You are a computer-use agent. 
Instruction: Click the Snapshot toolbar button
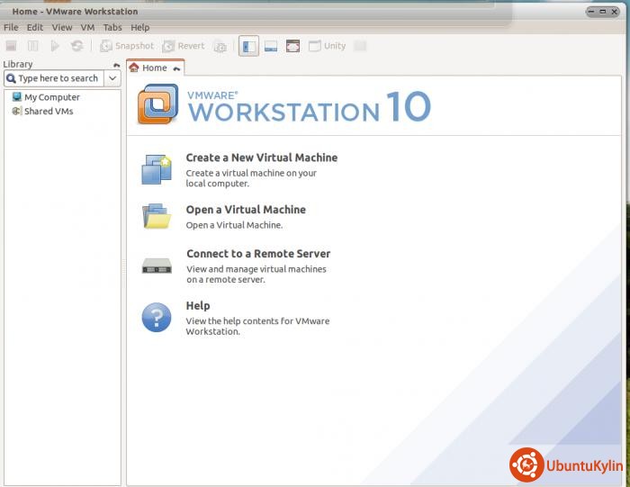(127, 46)
